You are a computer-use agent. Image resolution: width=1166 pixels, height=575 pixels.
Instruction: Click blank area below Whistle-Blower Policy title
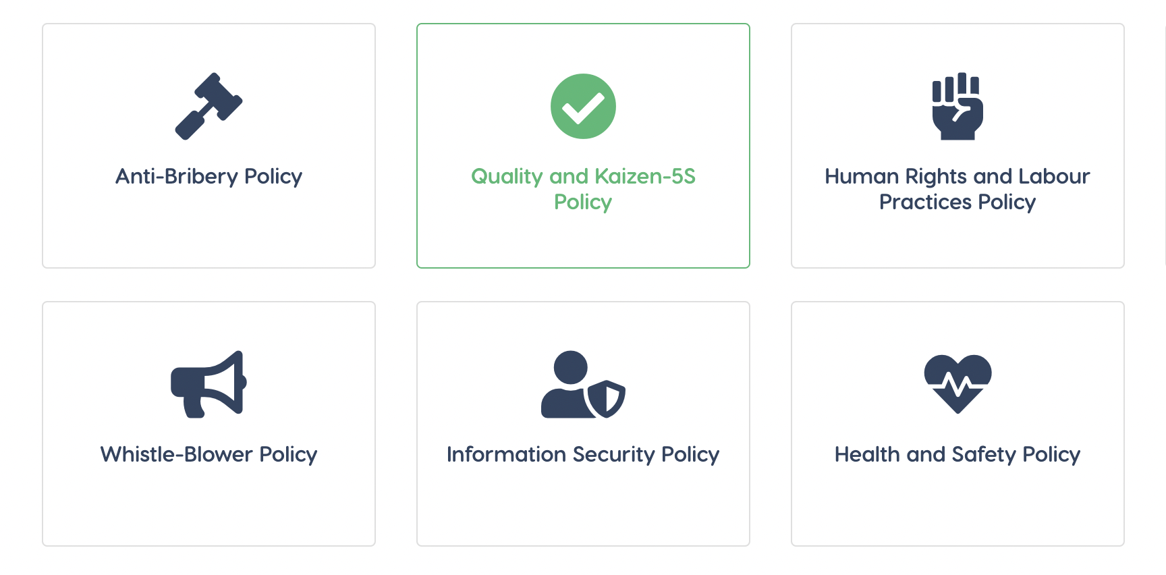209,506
